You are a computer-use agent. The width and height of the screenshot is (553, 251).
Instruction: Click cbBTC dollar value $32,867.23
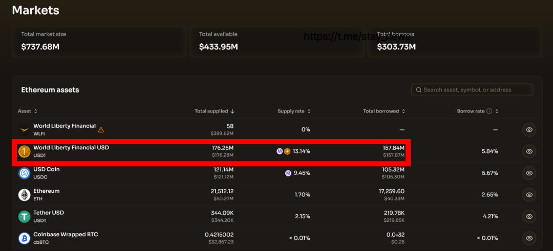pos(221,242)
